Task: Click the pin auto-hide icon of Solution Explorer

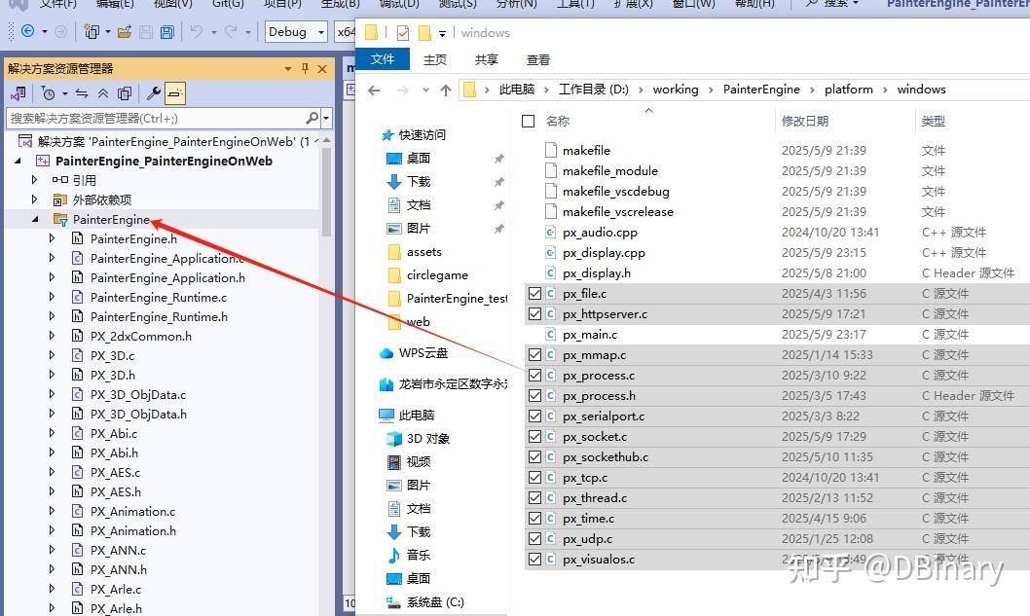Action: click(x=306, y=68)
